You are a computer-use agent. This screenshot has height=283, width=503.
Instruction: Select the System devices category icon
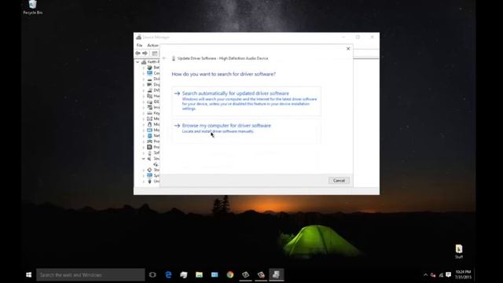150,175
